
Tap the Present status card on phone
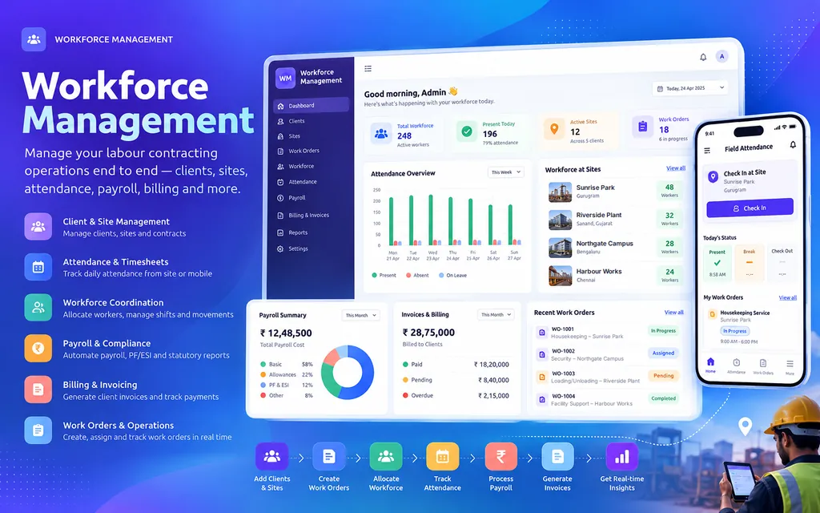pyautogui.click(x=717, y=263)
